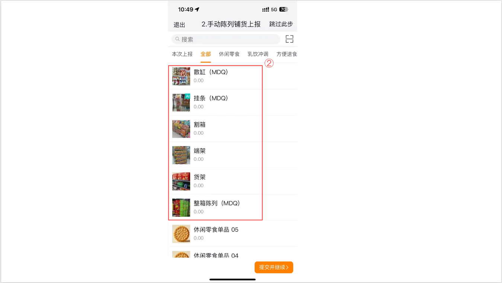Open the 休闲零食 category tab
The height and width of the screenshot is (283, 502).
tap(229, 54)
